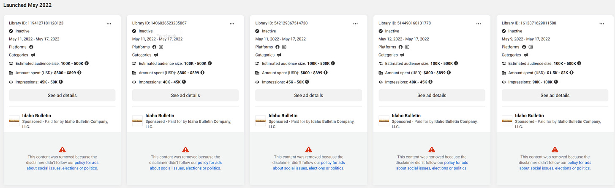This screenshot has height=188, width=615.
Task: Click Facebook platform icon in ad 1194127181128123
Action: tap(31, 47)
